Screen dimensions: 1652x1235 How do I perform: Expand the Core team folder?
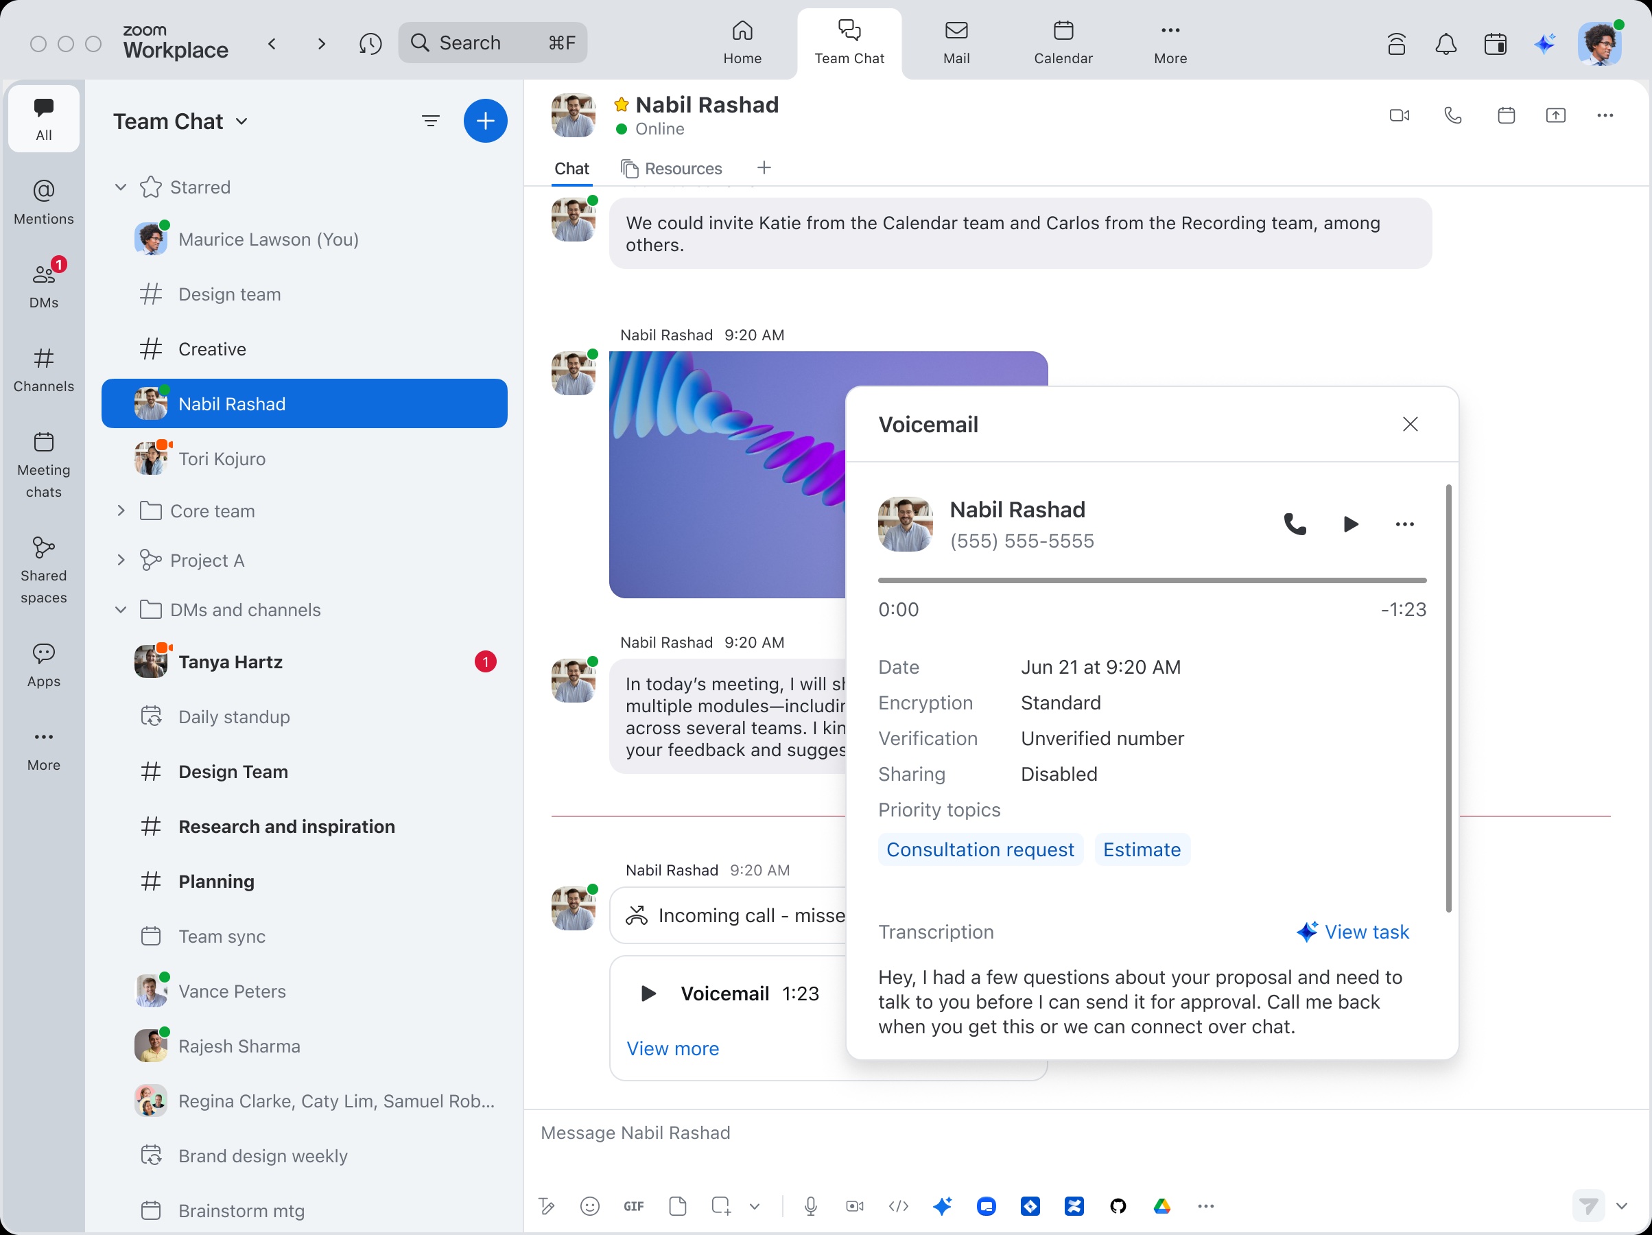pyautogui.click(x=120, y=511)
